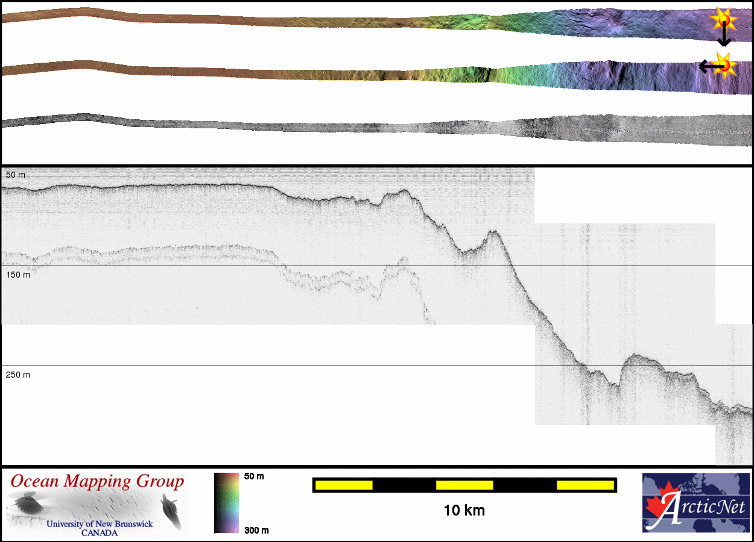The height and width of the screenshot is (542, 754).
Task: Click the right vessel image in Ocean Mapping logo
Action: click(x=171, y=509)
